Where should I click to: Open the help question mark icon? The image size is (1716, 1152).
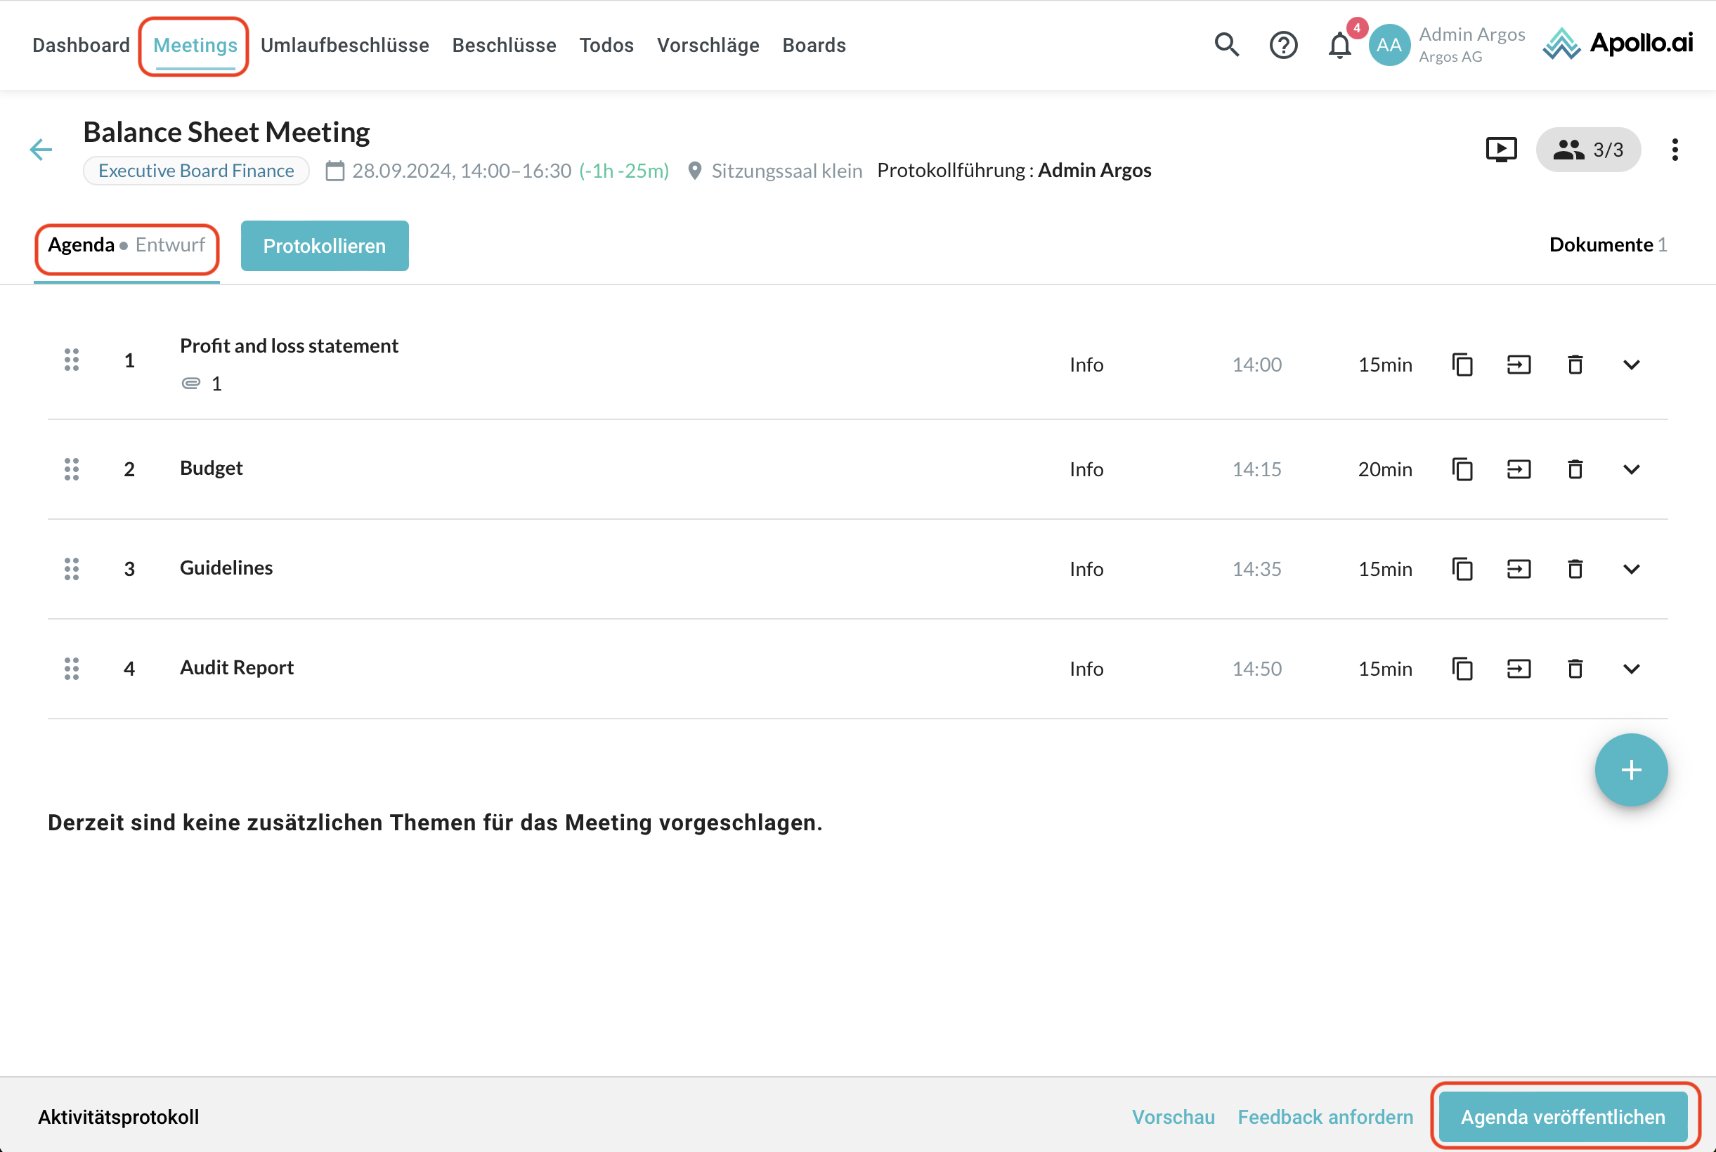click(x=1283, y=45)
